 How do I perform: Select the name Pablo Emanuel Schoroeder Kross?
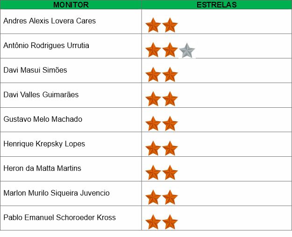[60, 218]
